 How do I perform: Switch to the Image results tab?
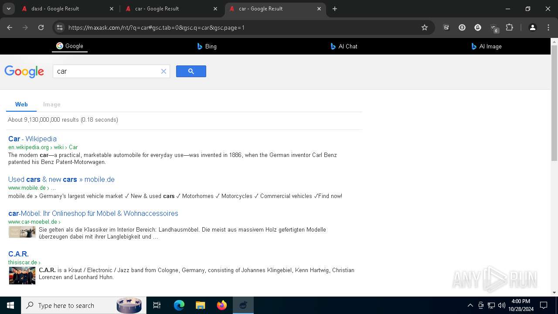51,104
